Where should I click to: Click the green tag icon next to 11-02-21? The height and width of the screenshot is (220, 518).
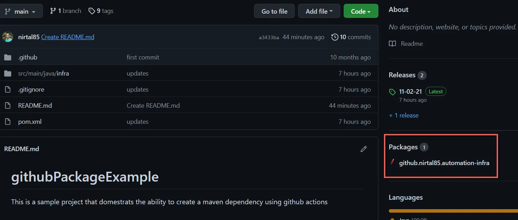coord(392,92)
